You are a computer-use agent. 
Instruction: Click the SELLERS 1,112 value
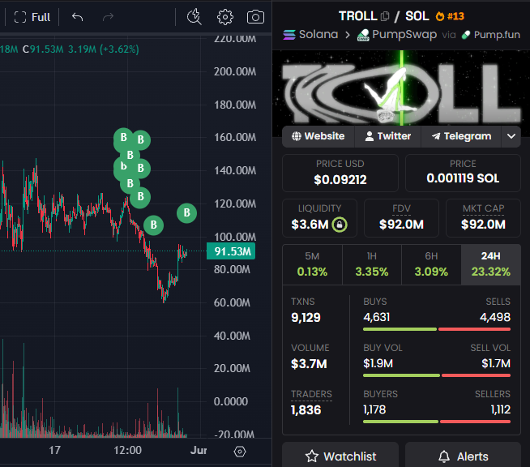point(501,410)
